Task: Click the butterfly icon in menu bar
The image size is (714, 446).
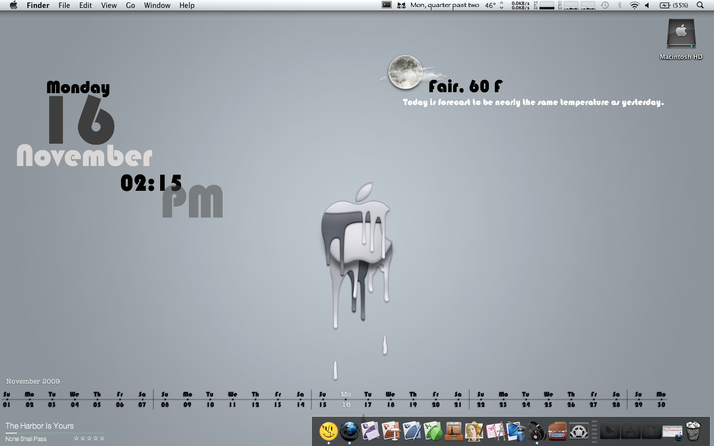Action: (x=402, y=5)
